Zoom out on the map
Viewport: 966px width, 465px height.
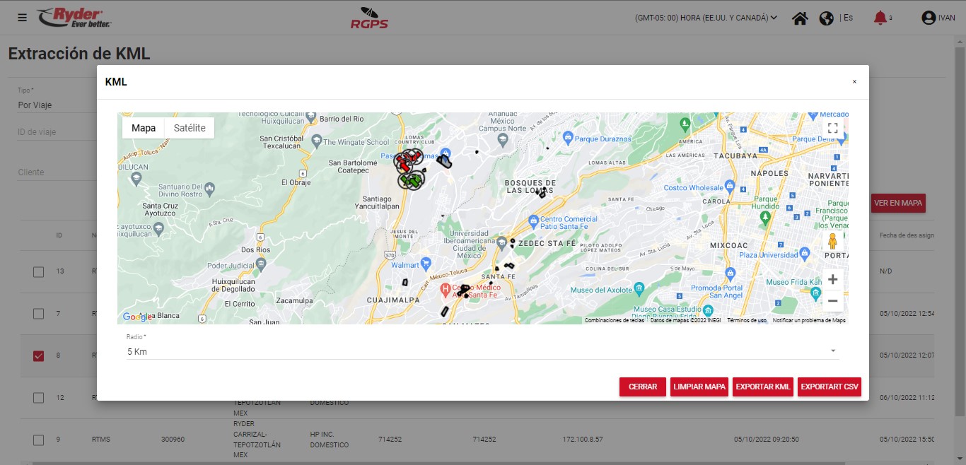(832, 301)
